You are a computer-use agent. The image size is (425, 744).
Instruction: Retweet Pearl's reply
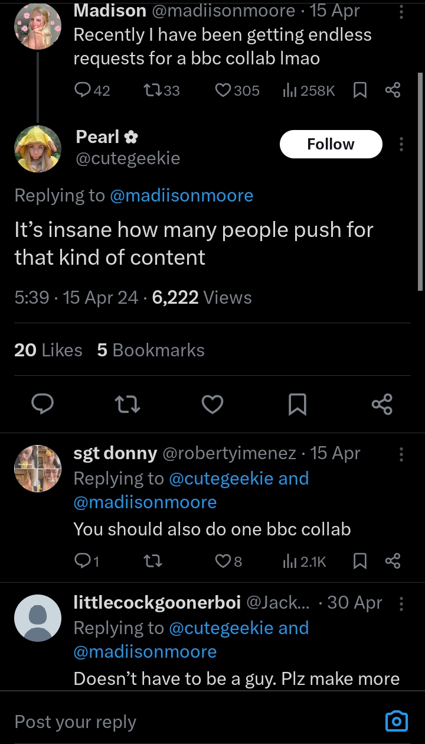click(127, 404)
